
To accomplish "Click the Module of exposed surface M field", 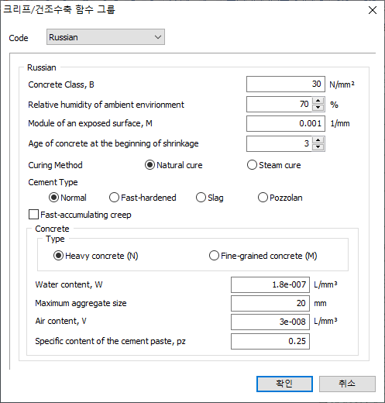I will 286,123.
